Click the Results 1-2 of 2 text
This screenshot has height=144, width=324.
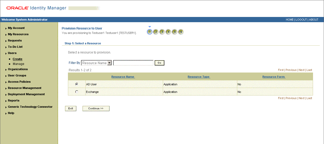pos(80,70)
